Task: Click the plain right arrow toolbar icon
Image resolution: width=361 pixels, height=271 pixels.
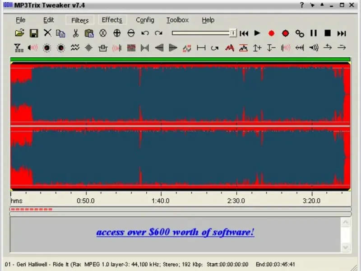Action: coord(342,48)
